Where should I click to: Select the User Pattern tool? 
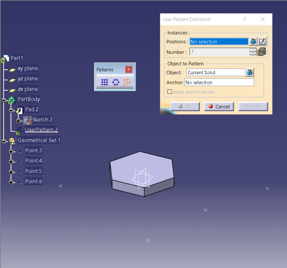coord(127,82)
